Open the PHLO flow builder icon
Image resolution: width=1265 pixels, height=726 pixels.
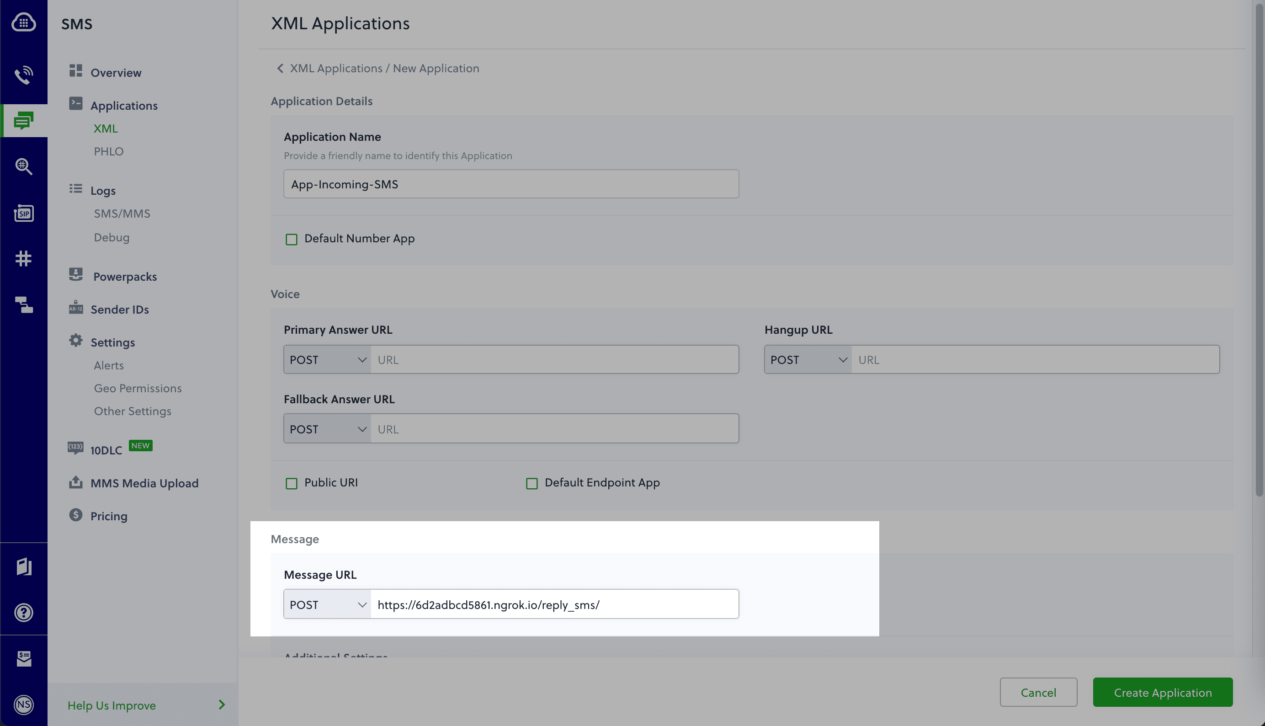tap(23, 305)
